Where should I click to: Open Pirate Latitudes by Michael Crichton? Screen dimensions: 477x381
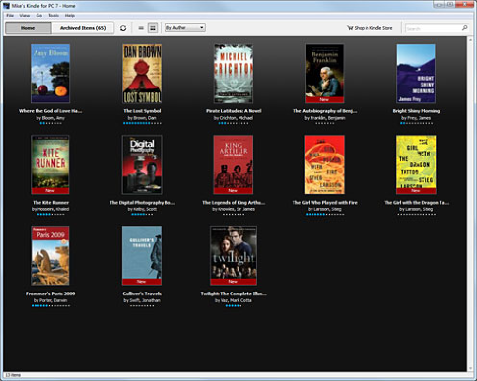point(233,73)
